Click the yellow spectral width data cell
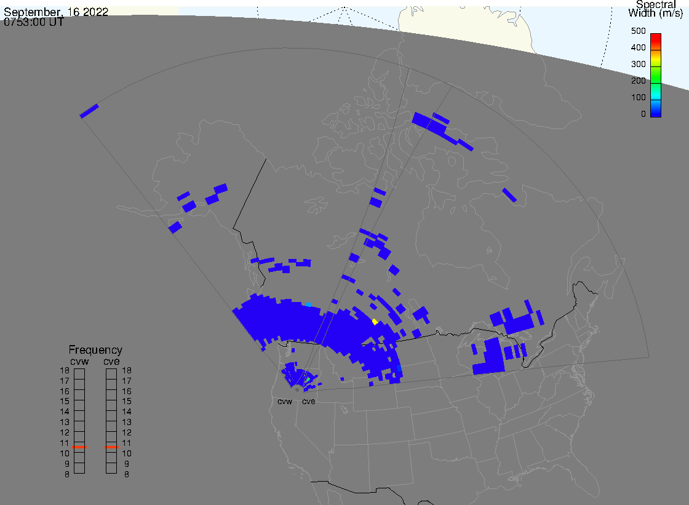This screenshot has width=689, height=505. click(375, 322)
